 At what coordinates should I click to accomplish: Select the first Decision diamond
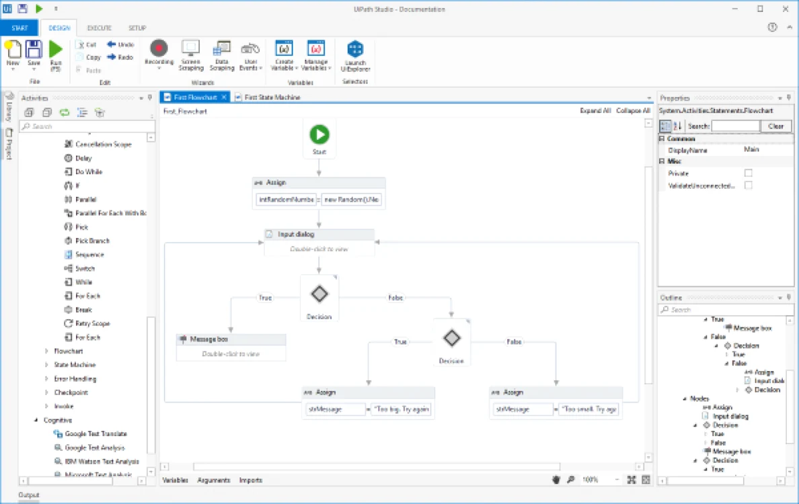319,294
